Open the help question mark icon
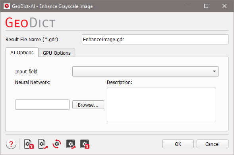The height and width of the screenshot is (155, 234). point(11,144)
